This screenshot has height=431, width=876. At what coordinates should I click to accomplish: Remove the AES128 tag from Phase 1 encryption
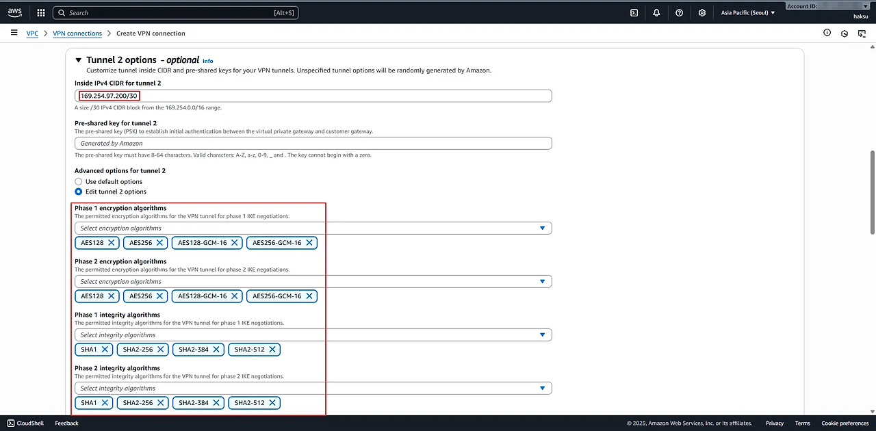(111, 242)
